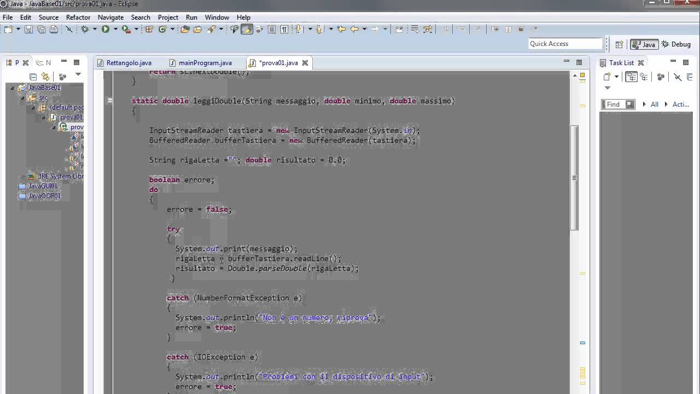Click the Quick Access search field

click(565, 44)
